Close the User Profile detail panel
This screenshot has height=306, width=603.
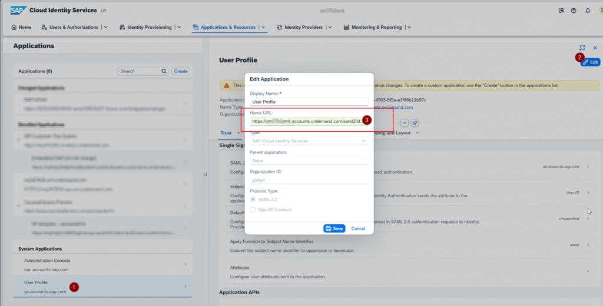click(595, 48)
